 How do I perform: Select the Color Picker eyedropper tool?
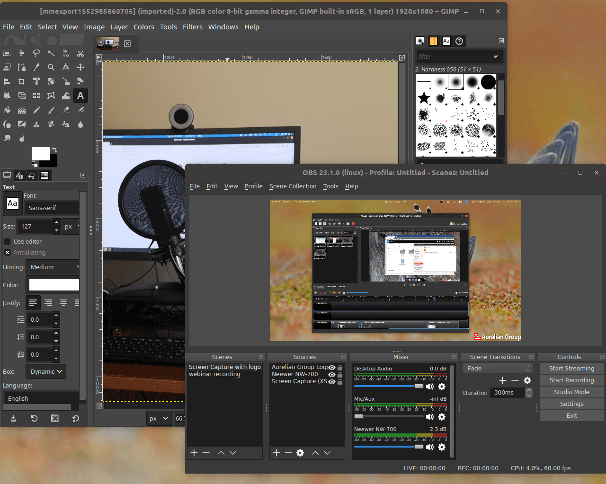click(36, 67)
